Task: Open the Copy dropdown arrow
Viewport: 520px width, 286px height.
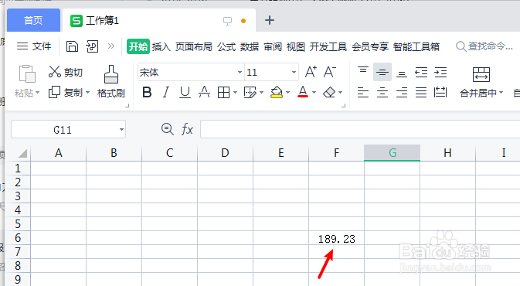Action: coord(87,92)
